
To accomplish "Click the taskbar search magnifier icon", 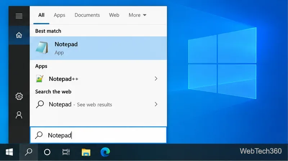I will pyautogui.click(x=29, y=152).
